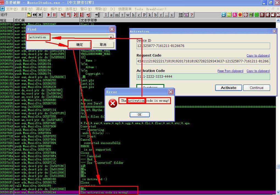Click 'Pase from clipboard' link
The width and height of the screenshot is (280, 195).
coord(230,71)
